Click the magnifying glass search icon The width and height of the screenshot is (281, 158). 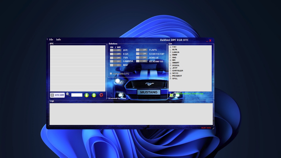pos(68,94)
